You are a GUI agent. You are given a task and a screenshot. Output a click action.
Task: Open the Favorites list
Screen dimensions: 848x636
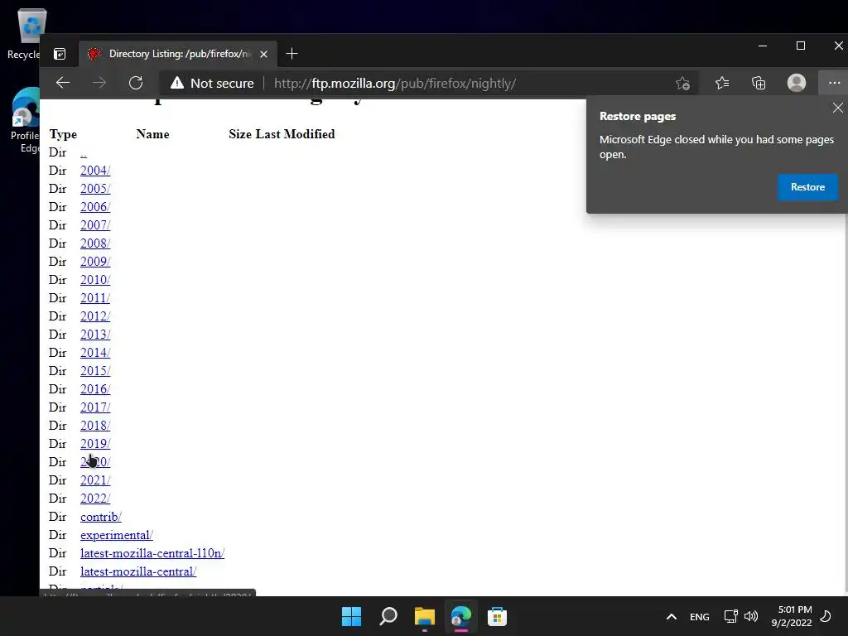[722, 83]
